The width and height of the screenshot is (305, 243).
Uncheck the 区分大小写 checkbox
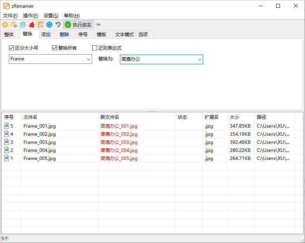tap(11, 48)
